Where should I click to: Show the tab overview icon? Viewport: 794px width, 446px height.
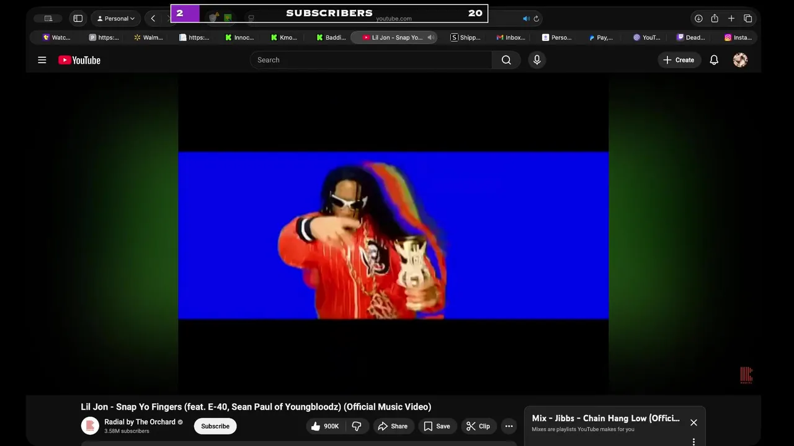click(748, 19)
